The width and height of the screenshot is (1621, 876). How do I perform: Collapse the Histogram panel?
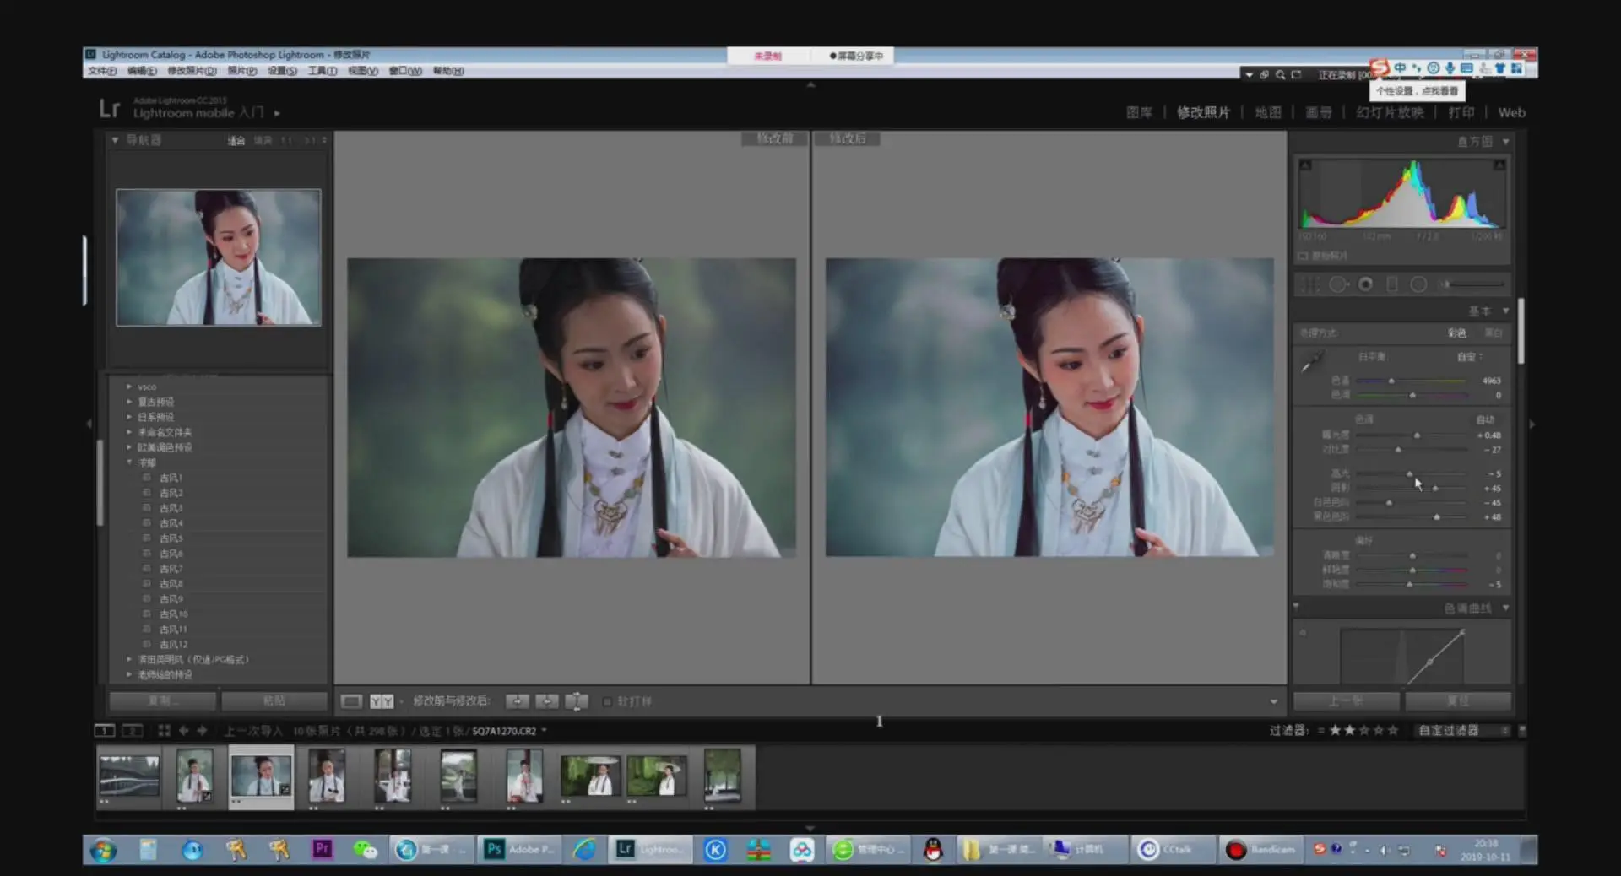1505,142
